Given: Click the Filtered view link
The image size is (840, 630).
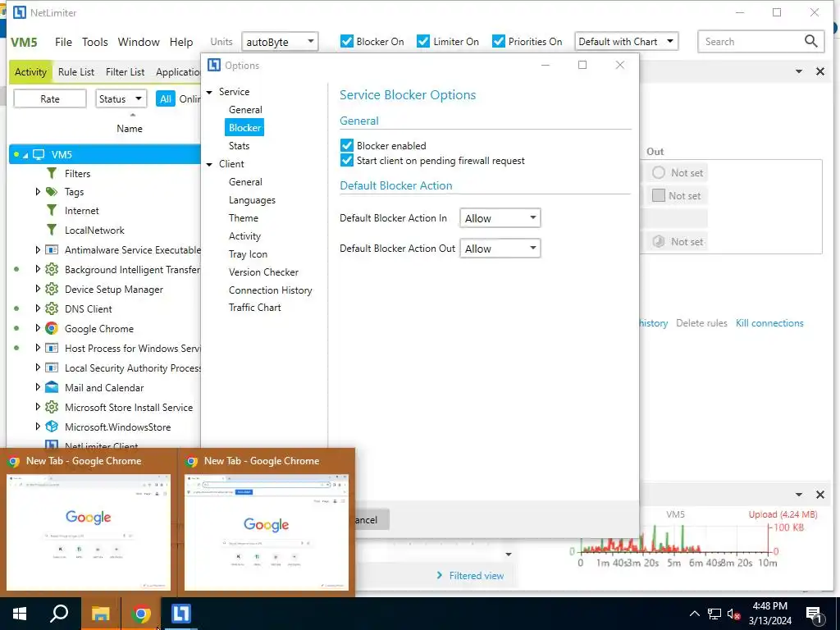Looking at the screenshot, I should point(477,575).
